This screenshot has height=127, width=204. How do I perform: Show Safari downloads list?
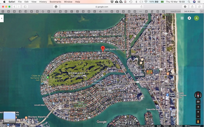click(185, 7)
